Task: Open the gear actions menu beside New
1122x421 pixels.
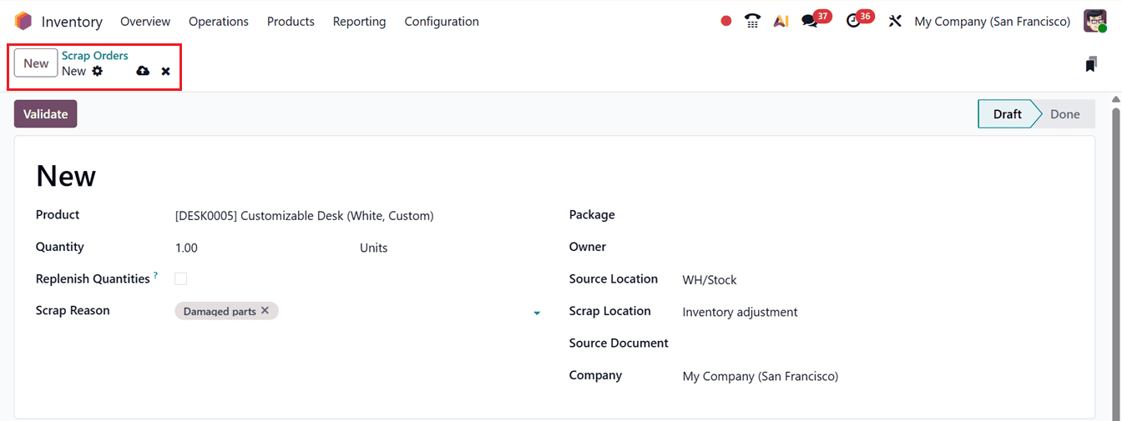Action: tap(98, 71)
